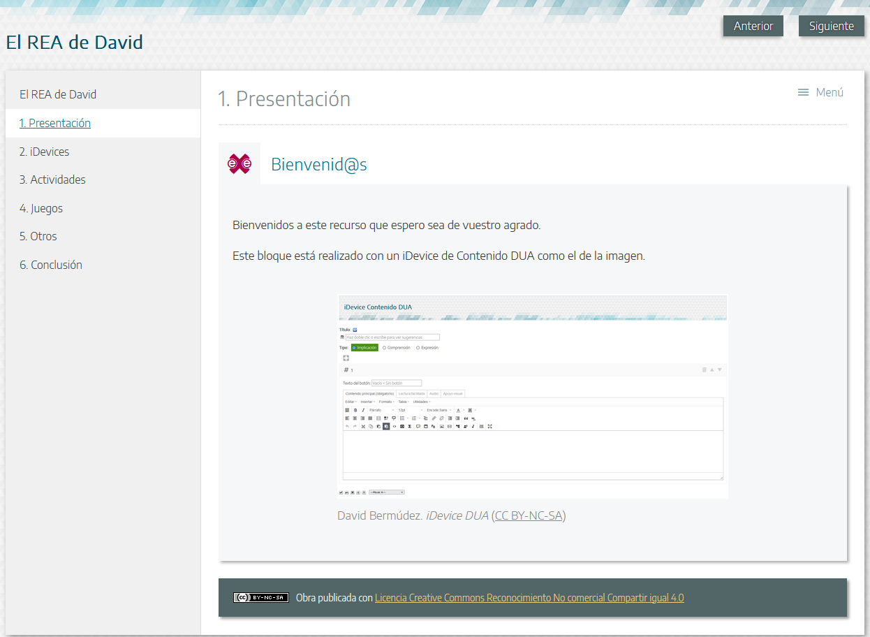Open the iDevice Contenido DUA screenshot image
Viewport: 870px width, 637px height.
[x=533, y=396]
